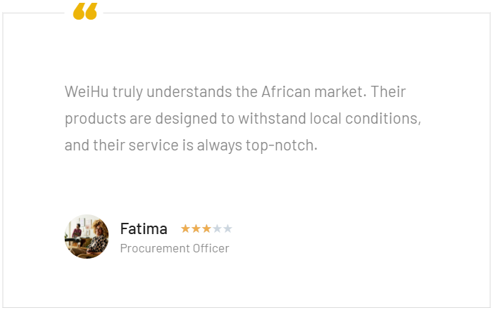Click the reviewer name Fatima
The image size is (493, 310).
(x=144, y=228)
